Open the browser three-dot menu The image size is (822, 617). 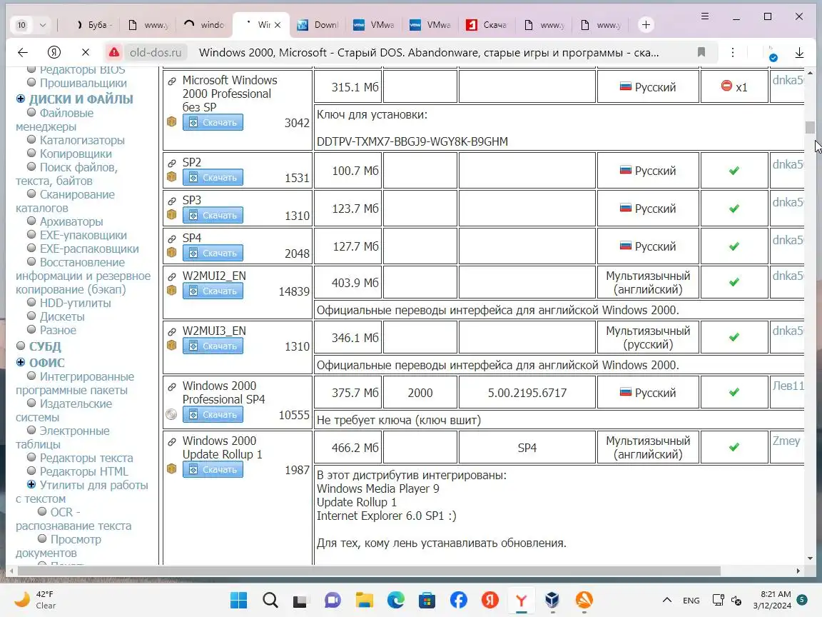click(733, 52)
